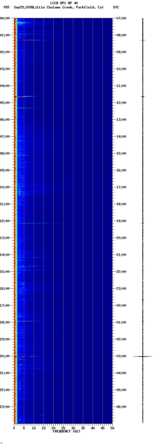Click '11:00' on the UTC time axis

(121, 86)
